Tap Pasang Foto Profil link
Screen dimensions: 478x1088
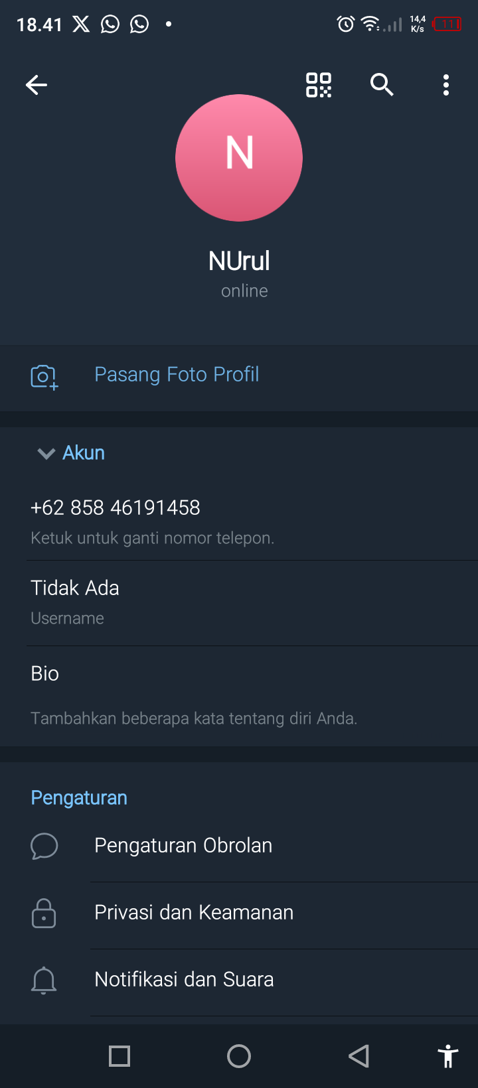coord(177,375)
